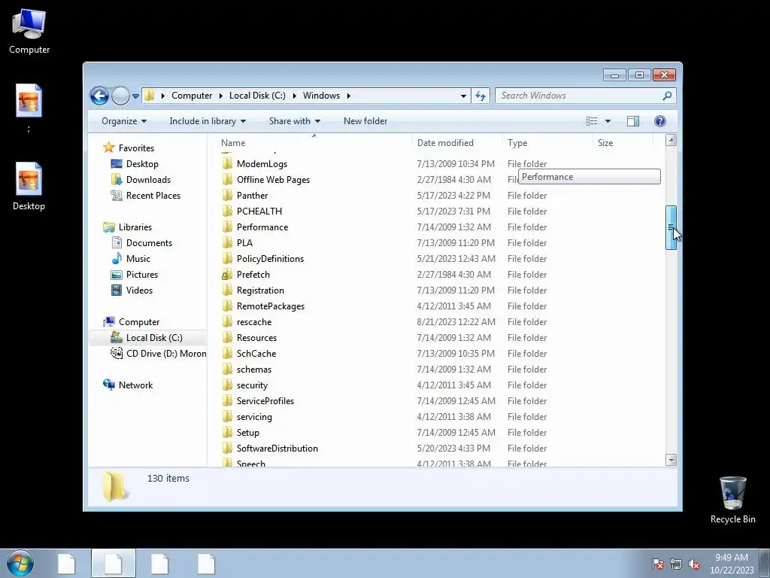Select the Resources folder
This screenshot has height=578, width=770.
(256, 338)
